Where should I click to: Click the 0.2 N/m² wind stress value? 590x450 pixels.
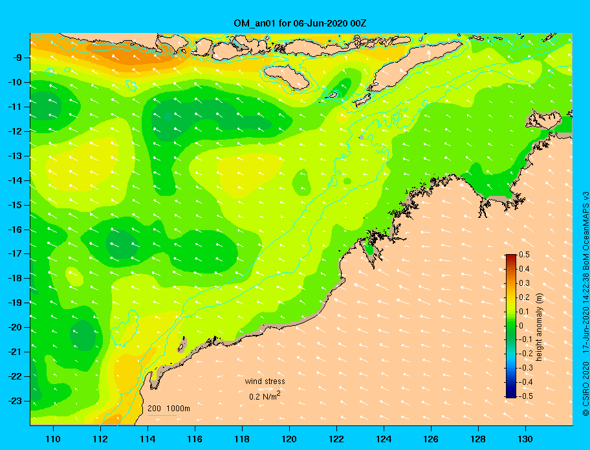[265, 396]
